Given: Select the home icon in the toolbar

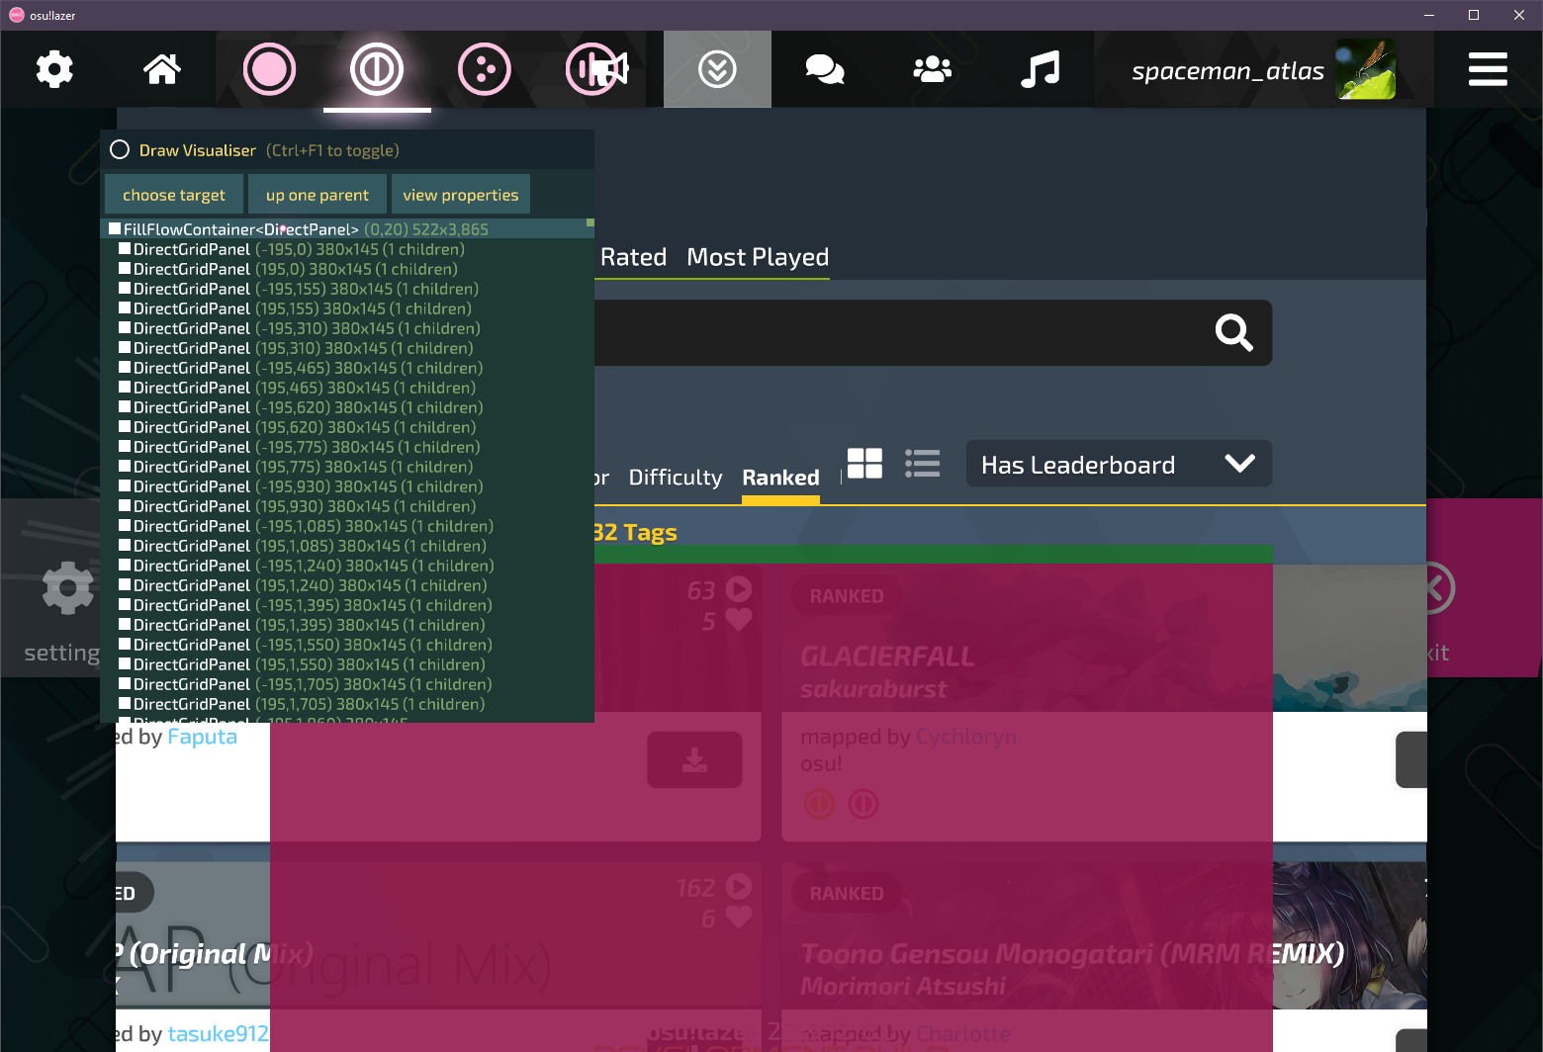Looking at the screenshot, I should pyautogui.click(x=161, y=69).
